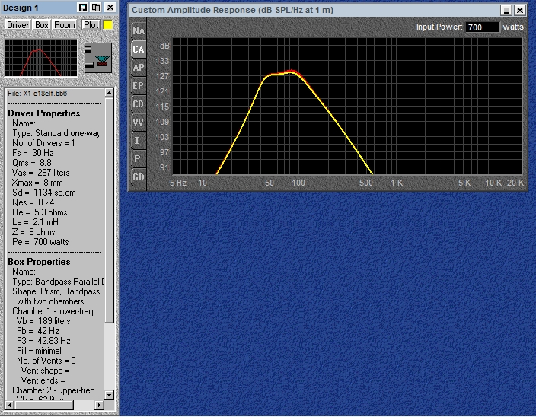Image resolution: width=536 pixels, height=417 pixels.
Task: Switch to the AP acoustic power tab
Action: pyautogui.click(x=139, y=67)
